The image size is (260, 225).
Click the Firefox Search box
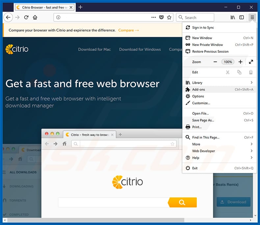(x=195, y=17)
